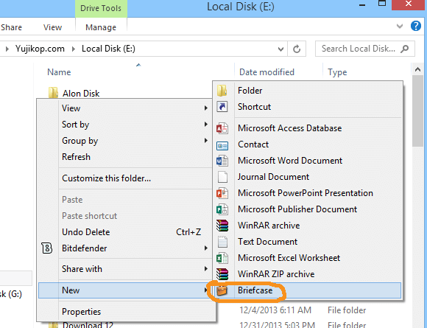Expand the Sort by submenu arrow
This screenshot has height=328, width=427.
(x=206, y=125)
